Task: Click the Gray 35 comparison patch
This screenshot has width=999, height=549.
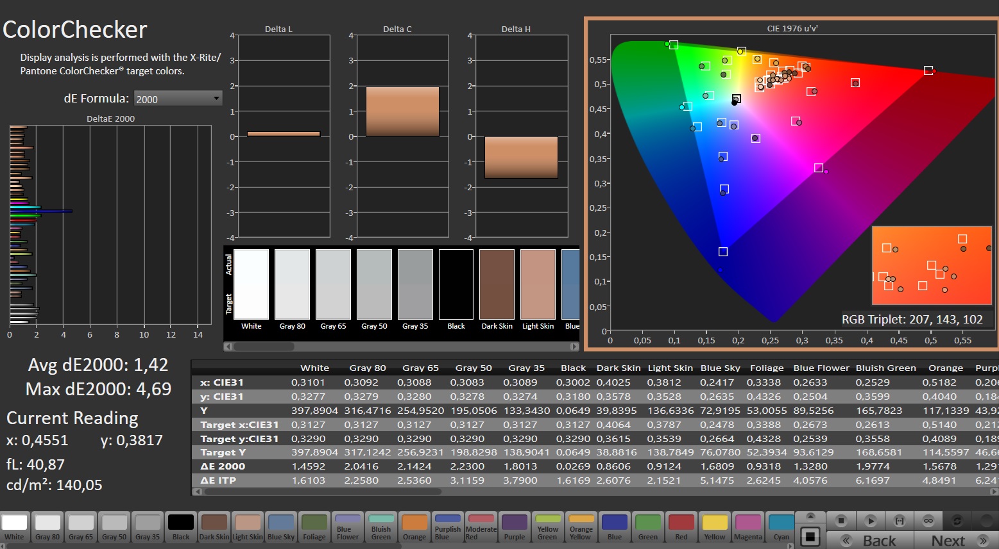Action: click(415, 284)
